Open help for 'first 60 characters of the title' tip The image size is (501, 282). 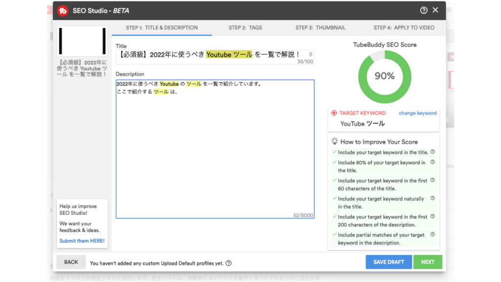pos(433,180)
